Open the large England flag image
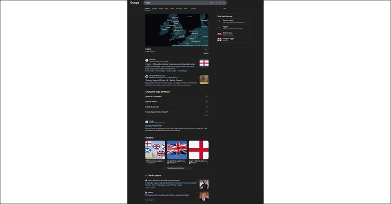 point(199,150)
